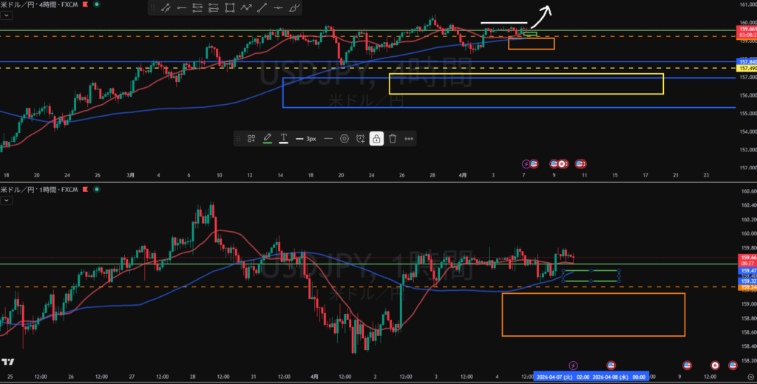Open the white text color picker
Image resolution: width=757 pixels, height=384 pixels.
[x=284, y=138]
